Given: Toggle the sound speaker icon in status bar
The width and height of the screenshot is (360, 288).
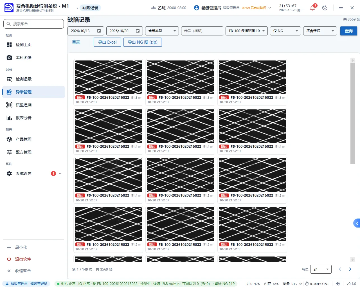Looking at the screenshot, I should (x=338, y=284).
